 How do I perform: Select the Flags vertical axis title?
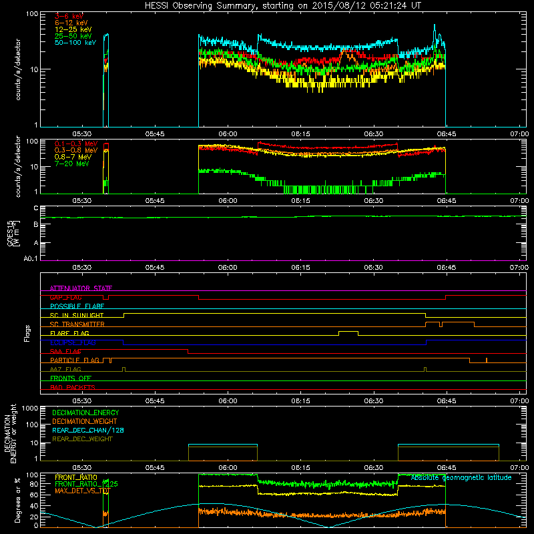[x=27, y=333]
